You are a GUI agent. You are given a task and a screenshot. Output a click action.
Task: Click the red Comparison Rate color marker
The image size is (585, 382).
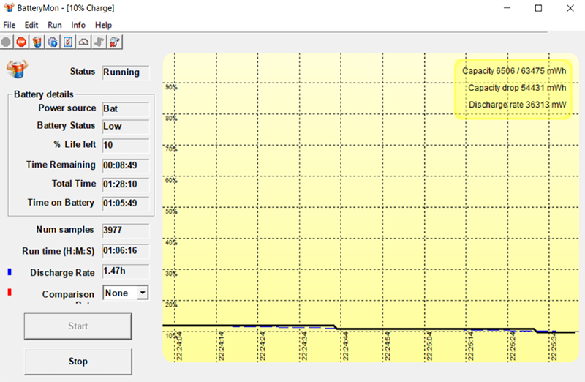click(x=10, y=292)
